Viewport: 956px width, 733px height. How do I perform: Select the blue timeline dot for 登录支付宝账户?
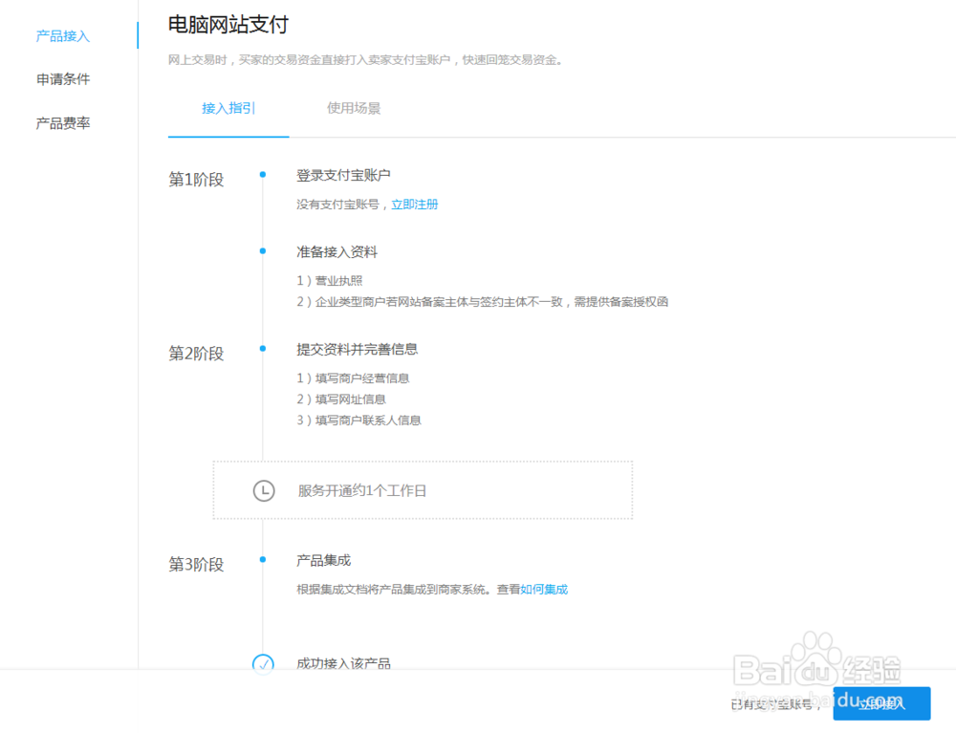point(262,174)
